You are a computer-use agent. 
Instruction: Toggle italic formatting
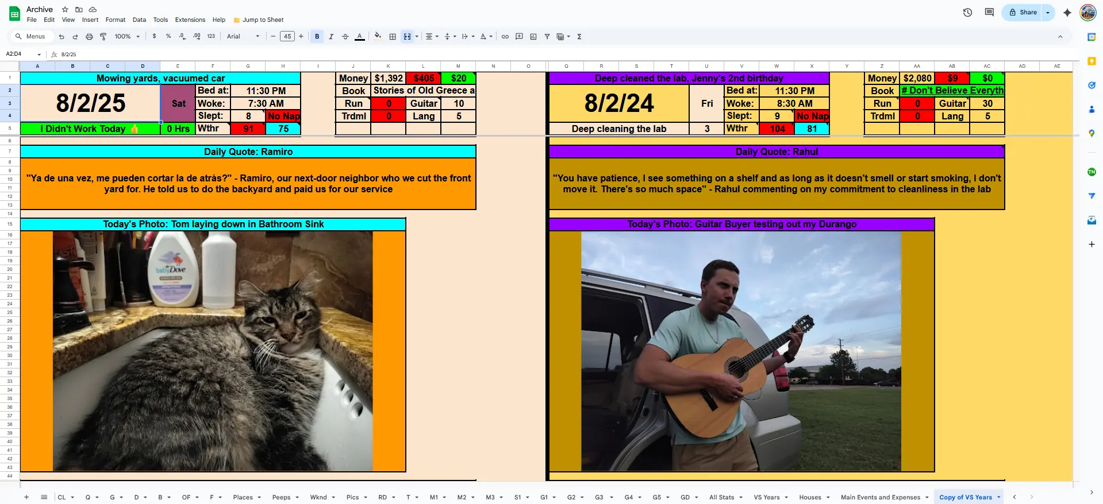point(331,36)
